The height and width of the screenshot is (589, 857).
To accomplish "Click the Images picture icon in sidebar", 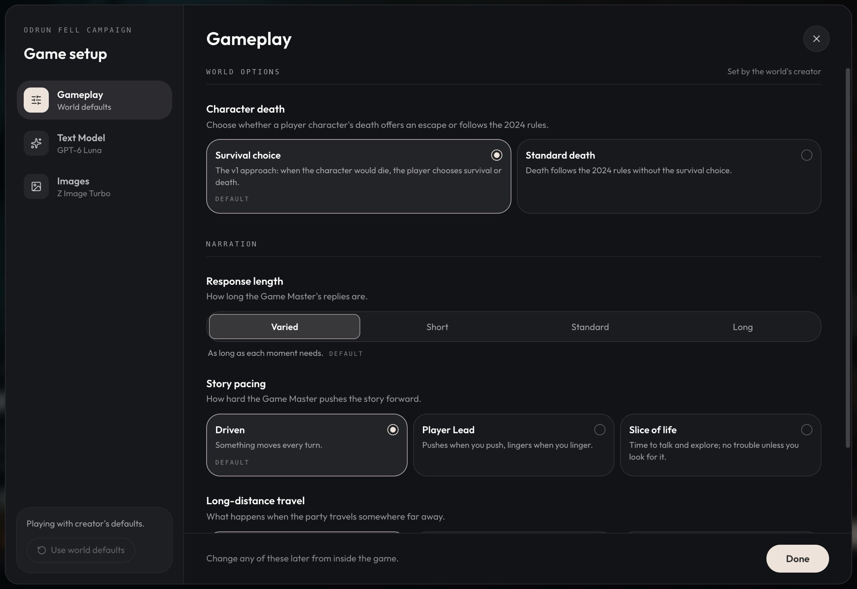I will point(36,186).
